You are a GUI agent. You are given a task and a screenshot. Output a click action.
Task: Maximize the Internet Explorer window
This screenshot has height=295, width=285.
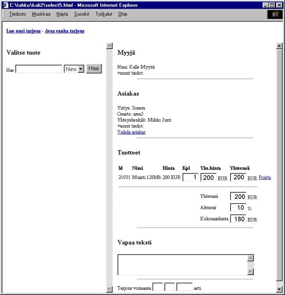click(x=272, y=5)
